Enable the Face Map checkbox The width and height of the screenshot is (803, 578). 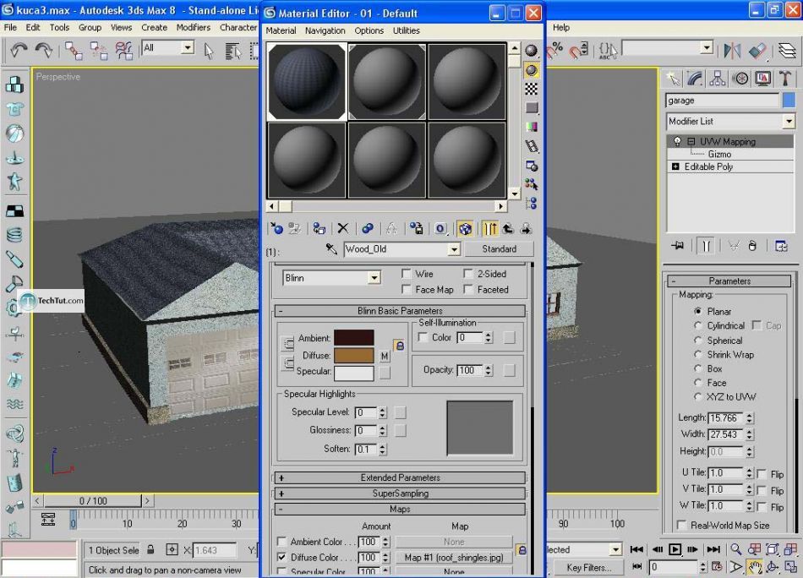tap(406, 290)
